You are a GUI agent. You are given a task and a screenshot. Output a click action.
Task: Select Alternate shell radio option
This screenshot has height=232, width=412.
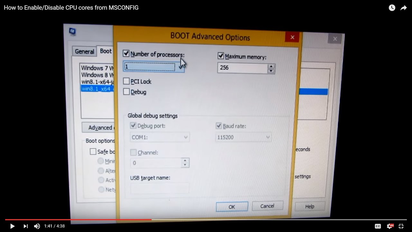pos(101,170)
